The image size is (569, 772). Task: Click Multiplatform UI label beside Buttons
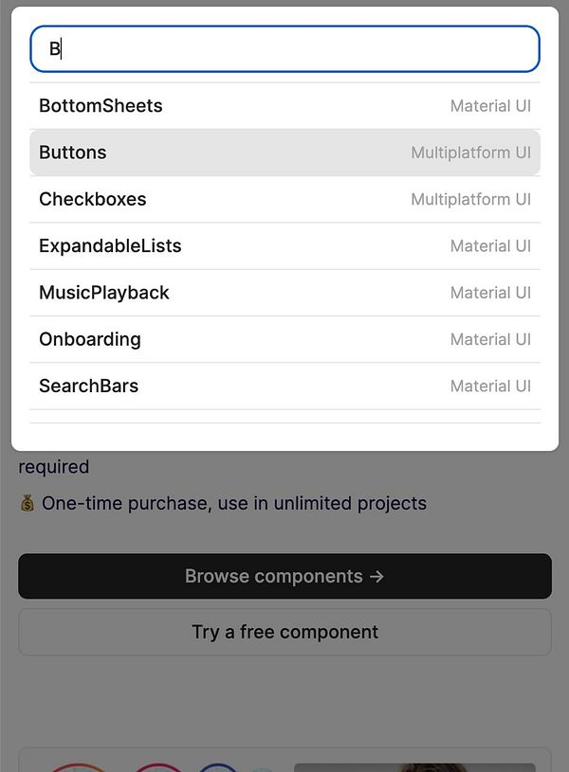coord(470,153)
